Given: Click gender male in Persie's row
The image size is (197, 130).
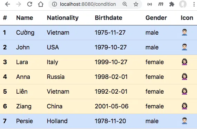Looking at the screenshot, I should point(152,121).
